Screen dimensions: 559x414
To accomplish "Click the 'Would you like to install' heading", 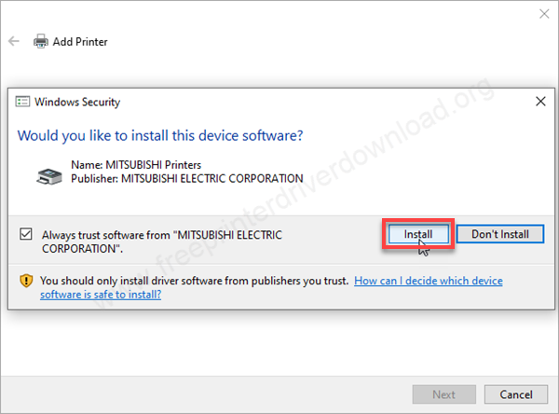I will pos(160,135).
